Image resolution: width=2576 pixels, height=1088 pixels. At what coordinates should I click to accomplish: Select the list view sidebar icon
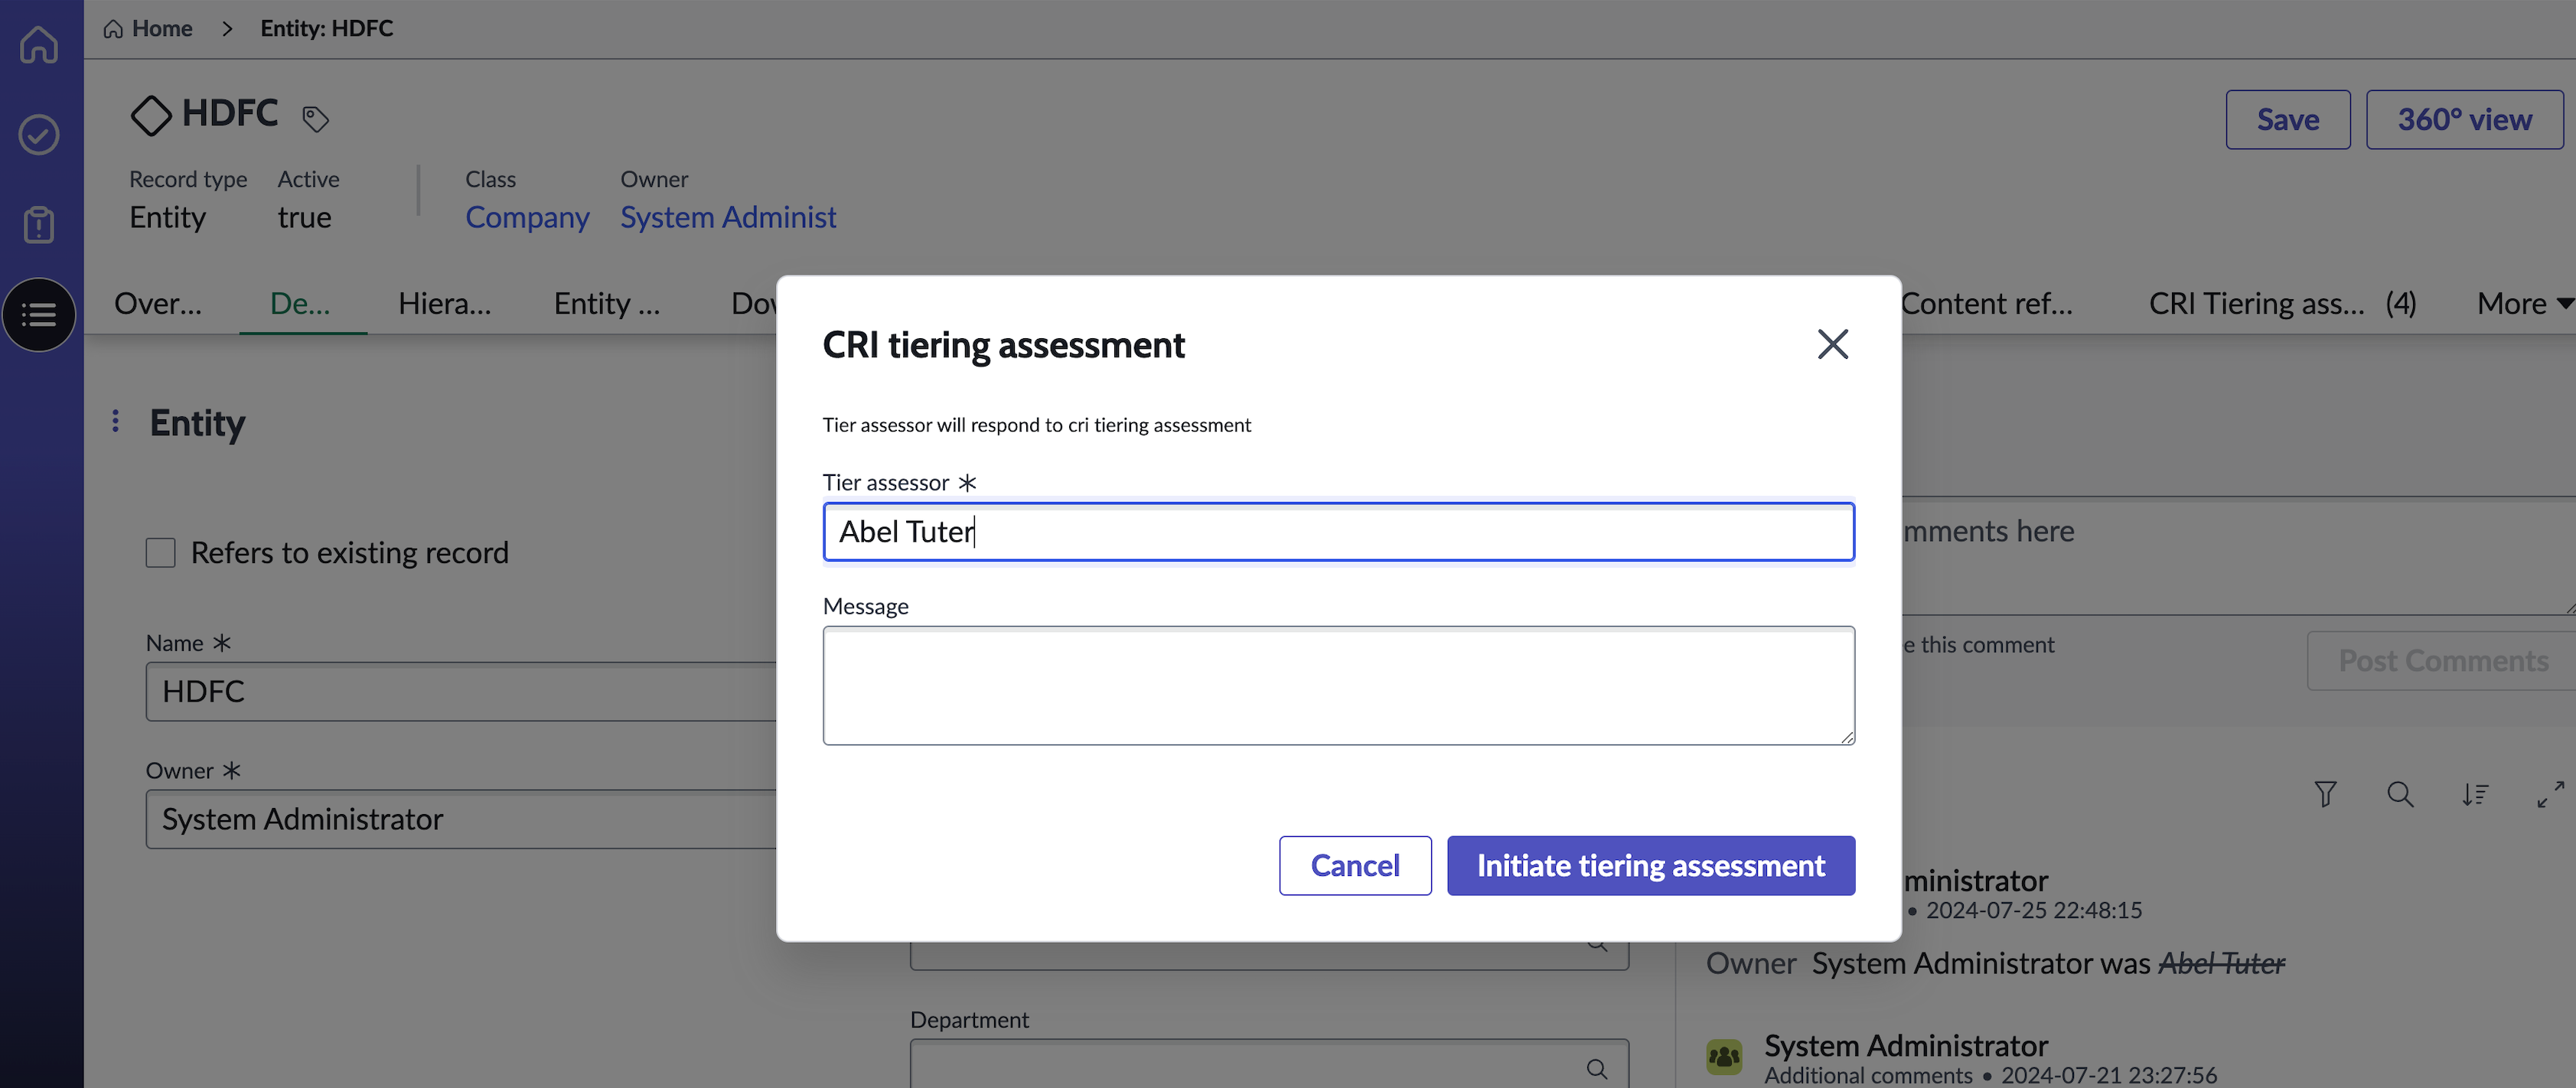click(39, 315)
